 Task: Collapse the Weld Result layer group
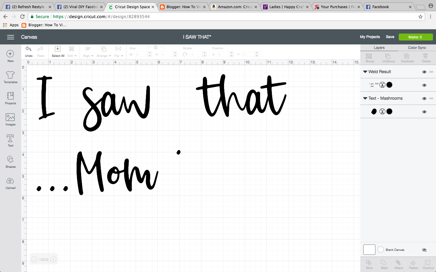click(x=365, y=72)
